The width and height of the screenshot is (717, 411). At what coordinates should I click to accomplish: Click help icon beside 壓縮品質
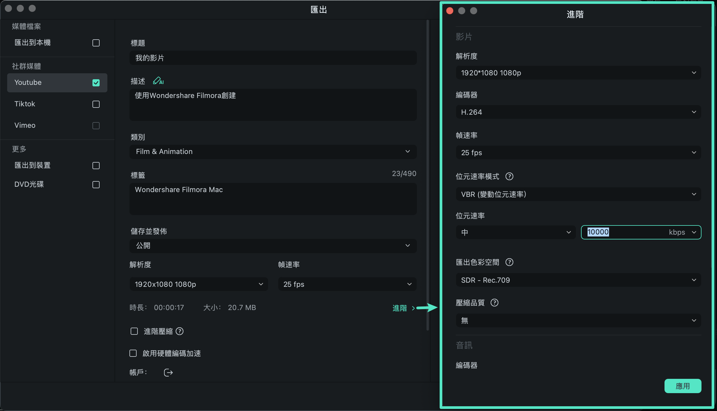point(495,303)
